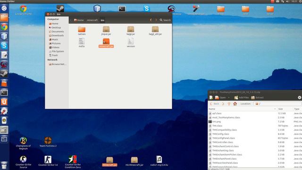Select jinput.jar in the bin window

[x=106, y=31]
